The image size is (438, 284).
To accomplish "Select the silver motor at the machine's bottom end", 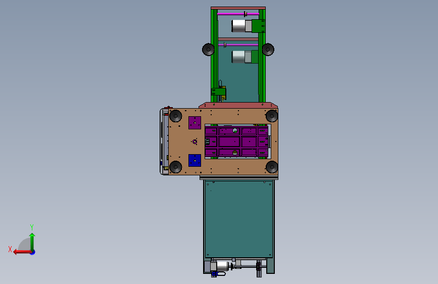I will pos(223,266).
